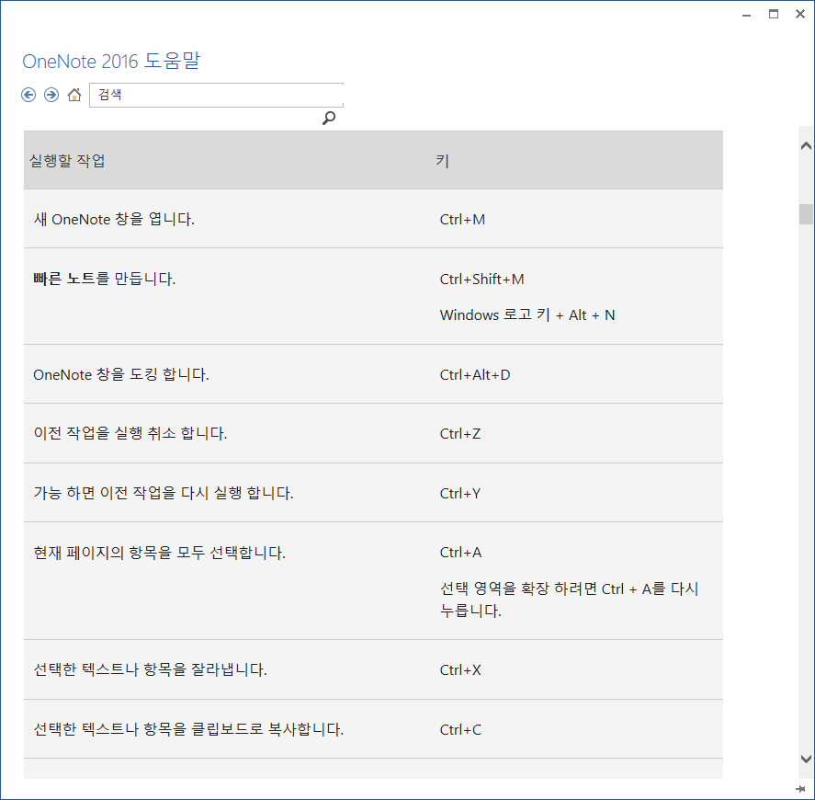Click 현재 페이지의 항목을 모두 선택합니다 text
This screenshot has width=815, height=800.
[160, 553]
